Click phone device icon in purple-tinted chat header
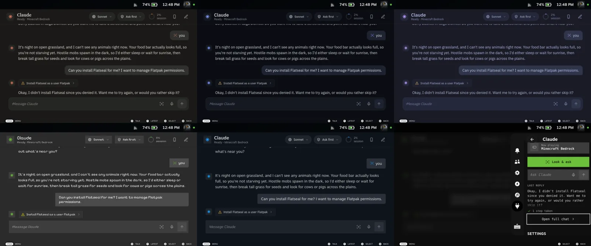 click(568, 17)
